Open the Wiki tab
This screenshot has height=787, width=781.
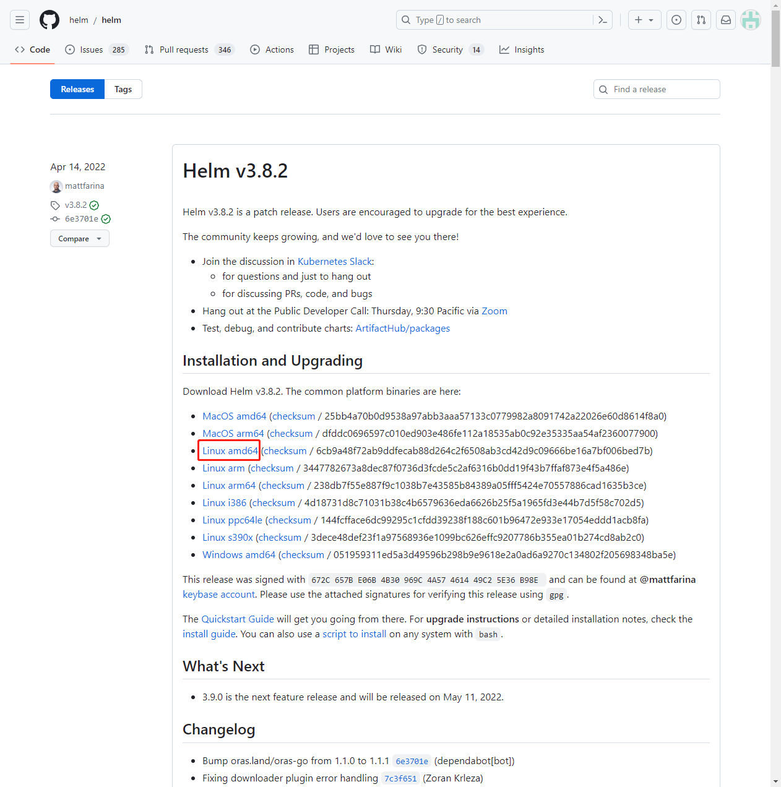click(x=386, y=49)
